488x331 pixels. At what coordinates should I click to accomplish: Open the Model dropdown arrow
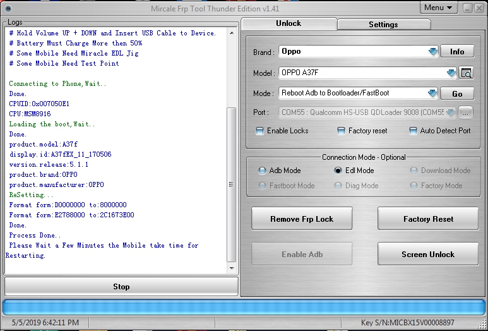point(451,73)
